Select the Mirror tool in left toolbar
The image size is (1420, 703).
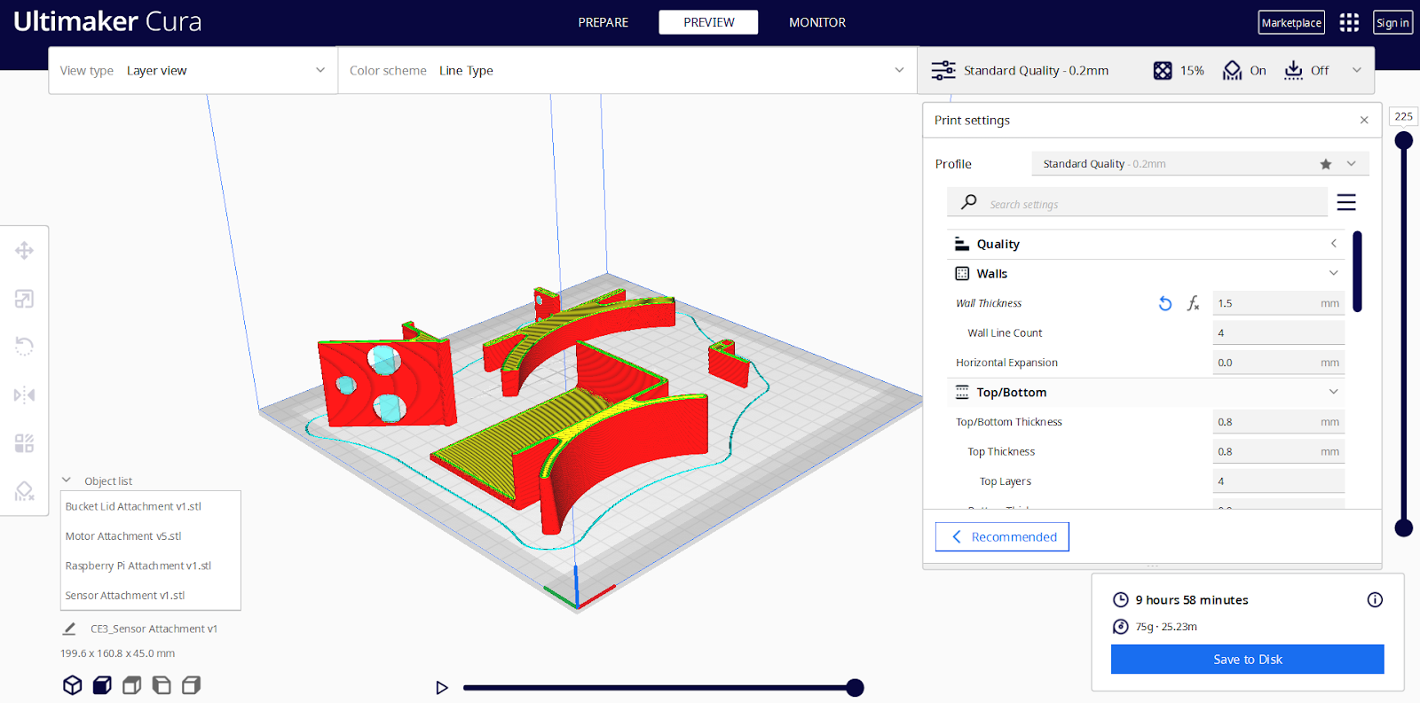(24, 394)
